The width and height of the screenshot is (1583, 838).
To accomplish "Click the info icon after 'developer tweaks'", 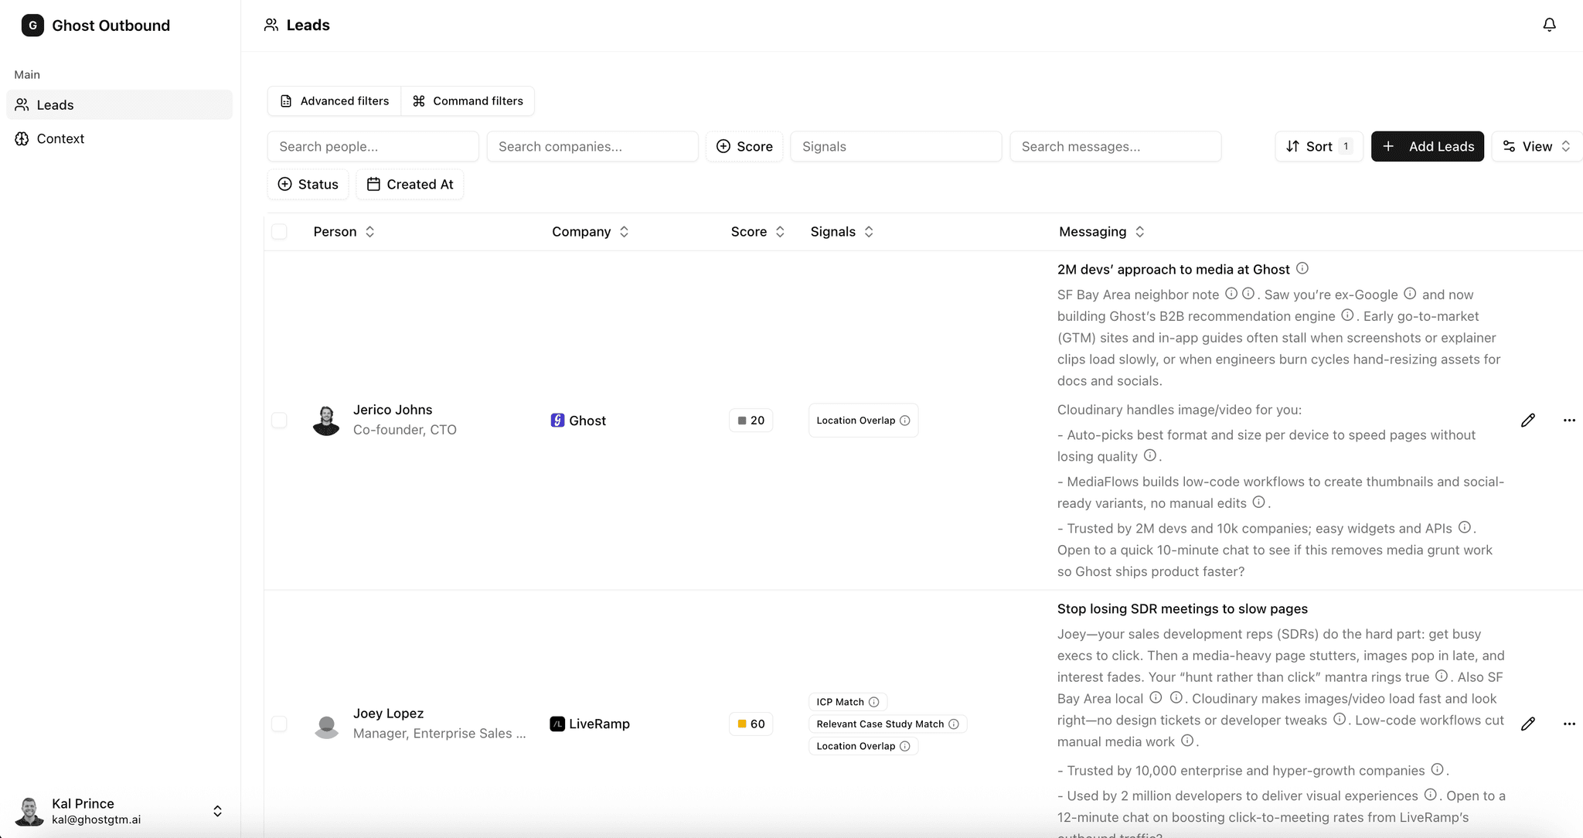I will (x=1340, y=719).
